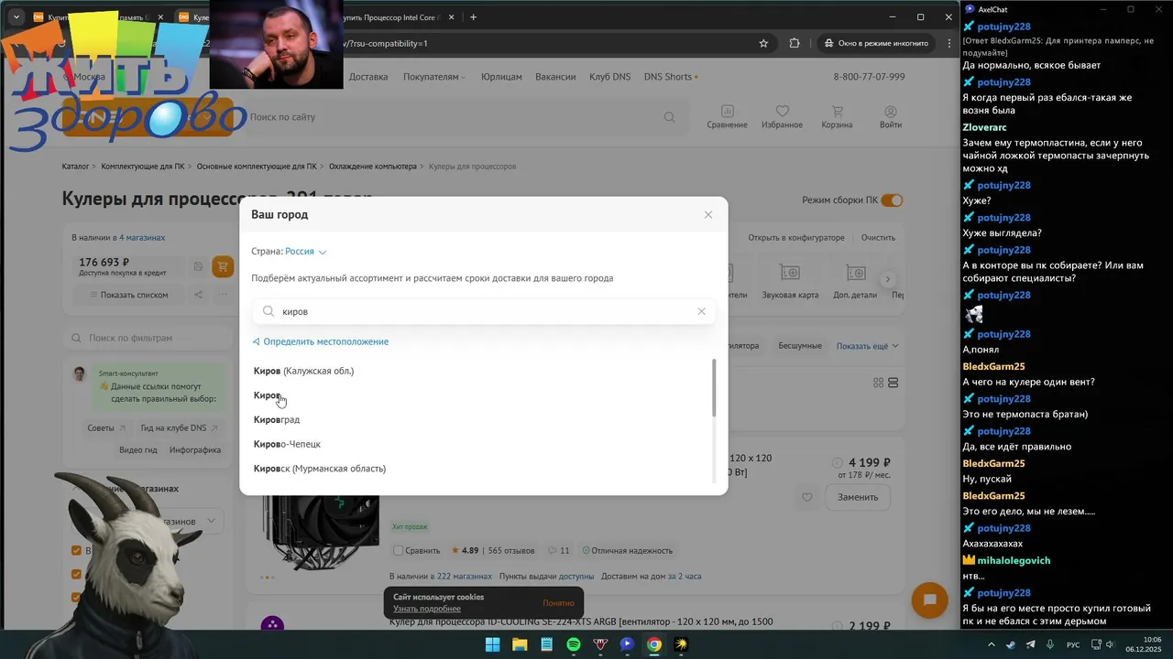Select Кировск (Мурманская область) city
Image resolution: width=1173 pixels, height=659 pixels.
(x=320, y=469)
